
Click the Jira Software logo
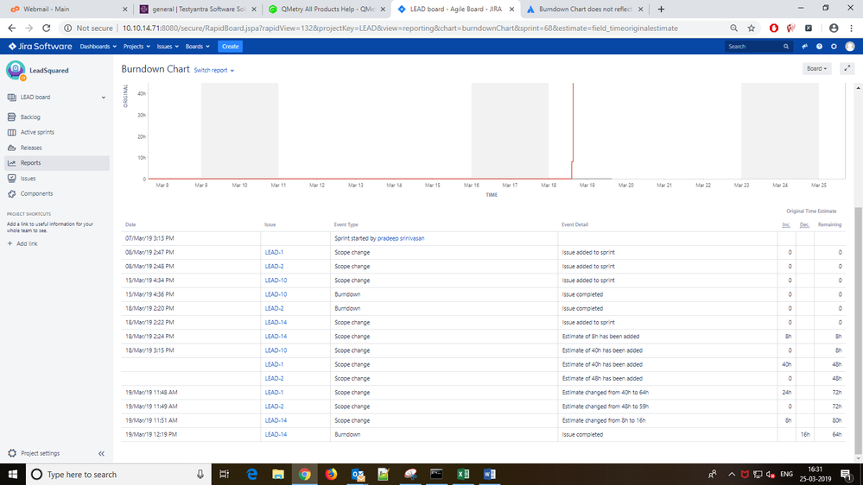tap(41, 47)
